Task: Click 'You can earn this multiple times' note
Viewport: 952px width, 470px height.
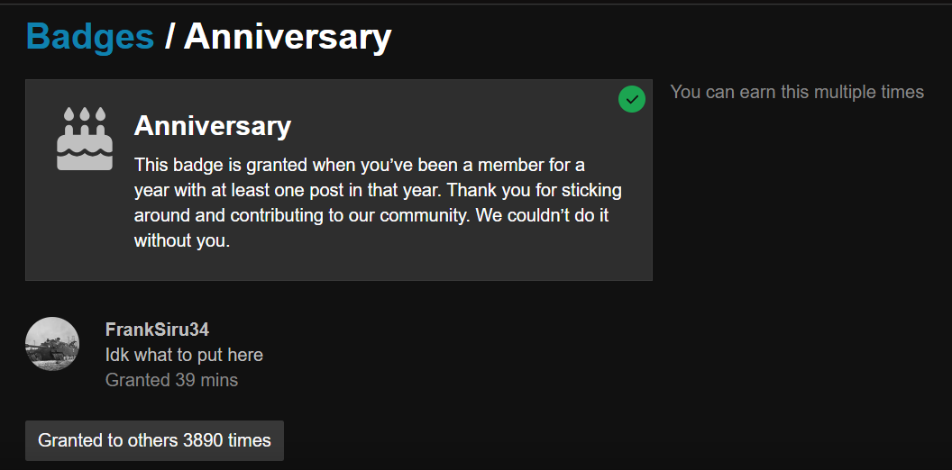Action: point(797,92)
